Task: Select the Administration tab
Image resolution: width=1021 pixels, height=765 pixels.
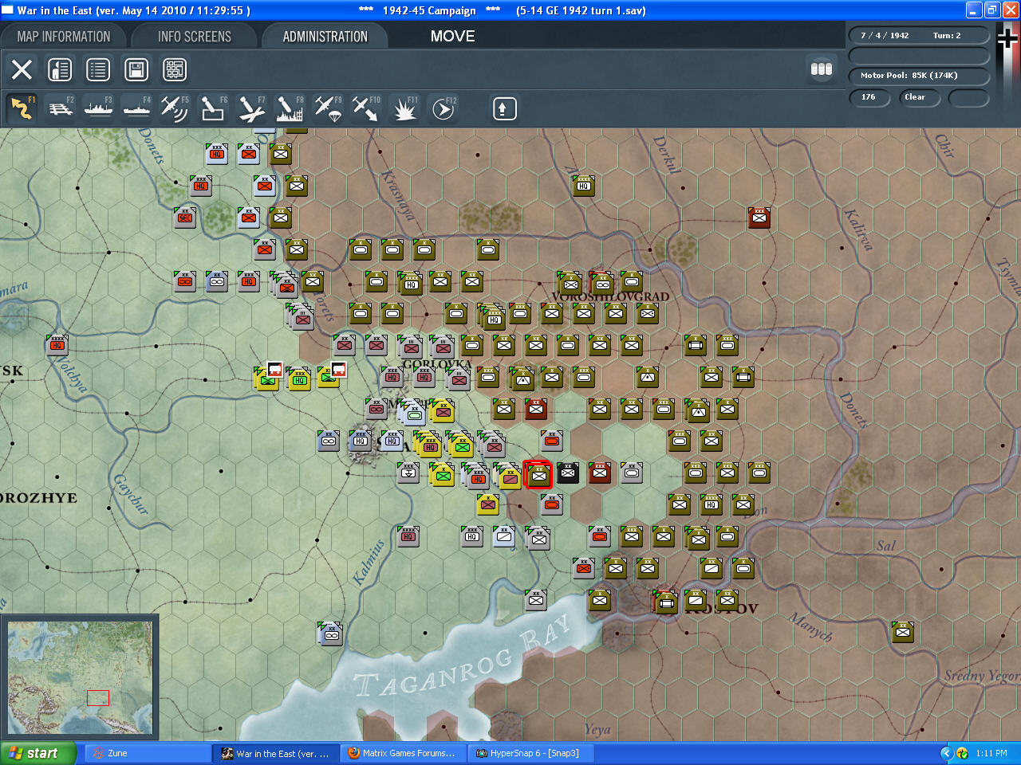Action: coord(325,37)
